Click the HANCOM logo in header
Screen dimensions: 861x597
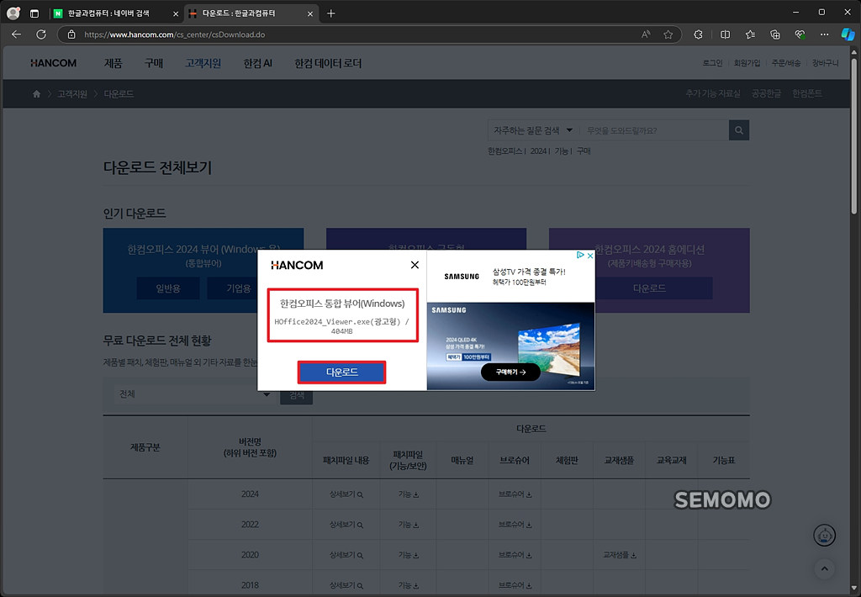[53, 63]
